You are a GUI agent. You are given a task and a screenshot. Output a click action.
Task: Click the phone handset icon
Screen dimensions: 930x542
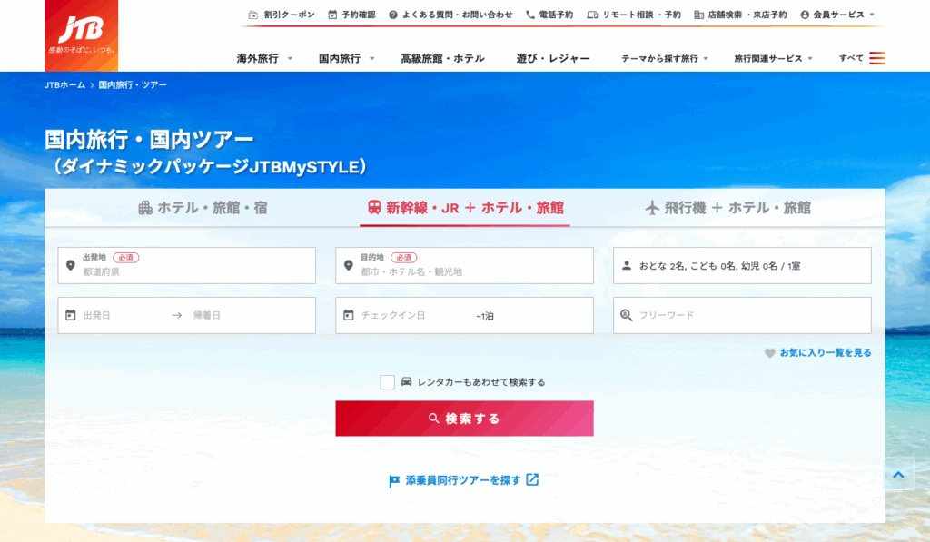point(530,15)
